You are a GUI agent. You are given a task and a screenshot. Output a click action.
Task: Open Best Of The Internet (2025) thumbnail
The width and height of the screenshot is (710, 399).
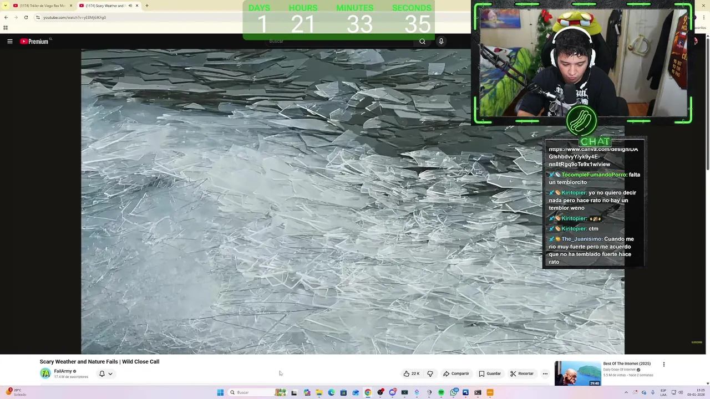click(577, 374)
